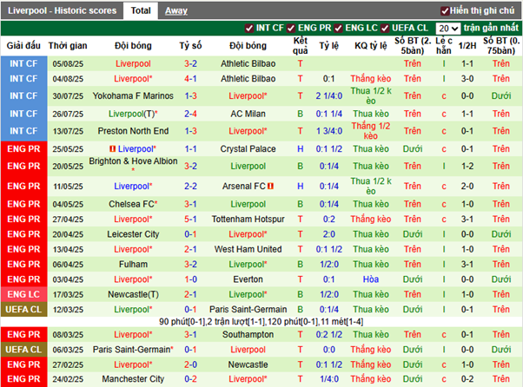Click red card icon next to Arsenal FC
Viewport: 523px width, 387px height.
[270, 187]
